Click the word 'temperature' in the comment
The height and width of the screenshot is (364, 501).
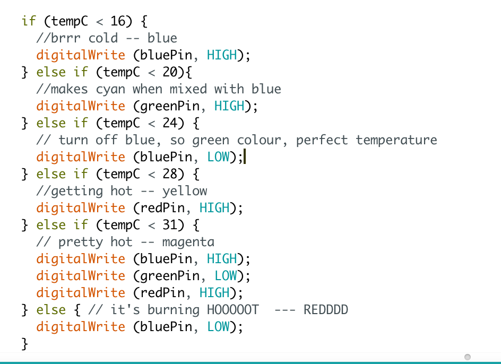[396, 140]
